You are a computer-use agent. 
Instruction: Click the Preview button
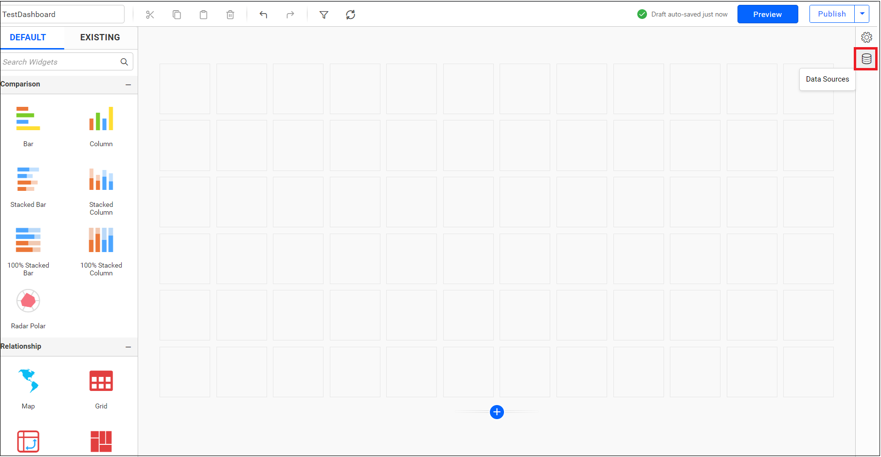coord(767,14)
